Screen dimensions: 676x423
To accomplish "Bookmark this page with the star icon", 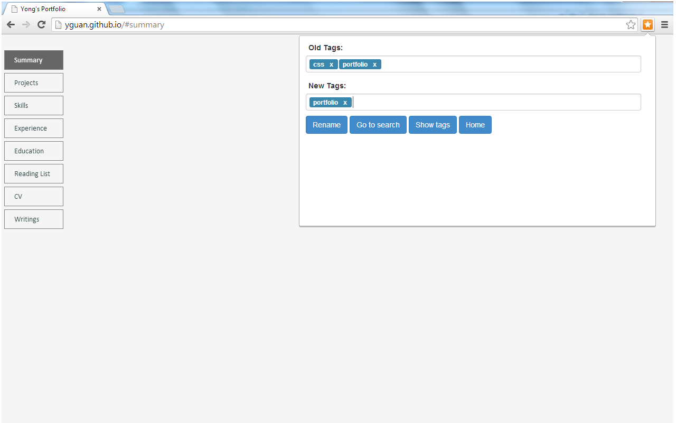I will (631, 25).
